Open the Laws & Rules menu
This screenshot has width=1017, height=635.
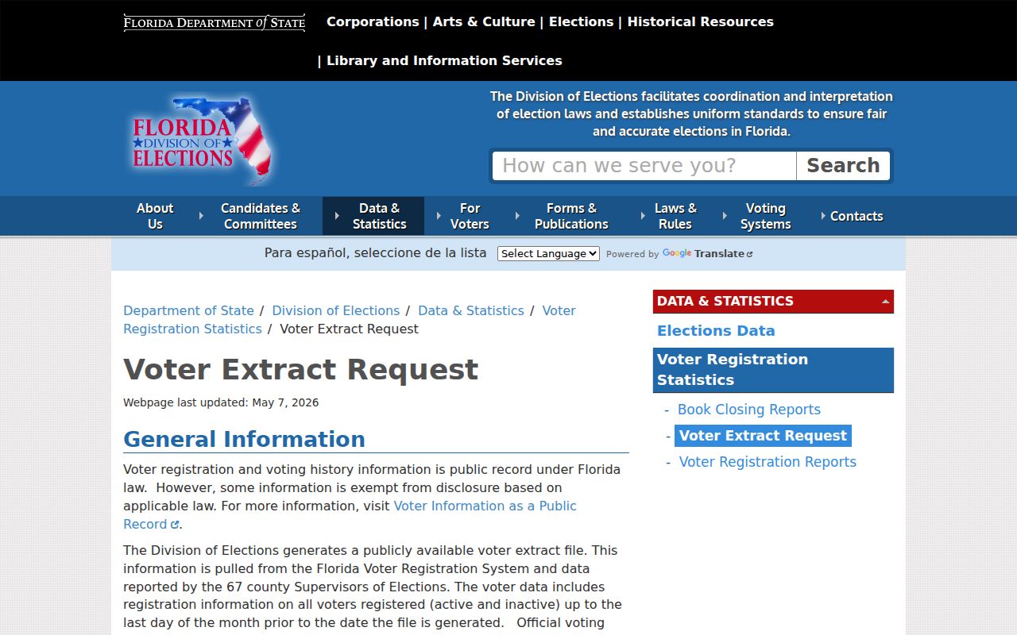(675, 216)
